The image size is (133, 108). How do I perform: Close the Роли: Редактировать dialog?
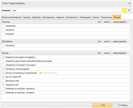129,3
